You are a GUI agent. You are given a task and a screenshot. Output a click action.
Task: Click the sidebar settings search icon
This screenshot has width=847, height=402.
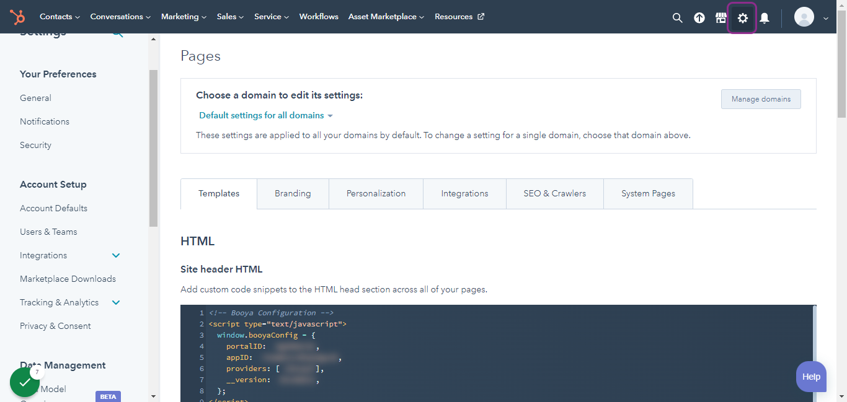[x=117, y=33]
